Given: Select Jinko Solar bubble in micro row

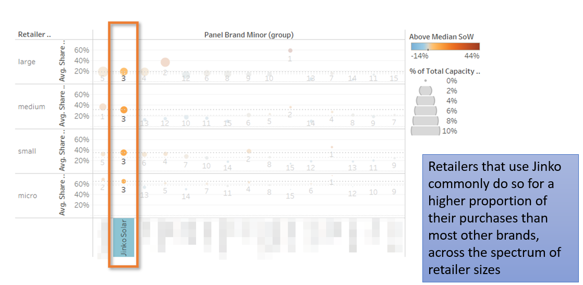Looking at the screenshot, I should point(124,181).
